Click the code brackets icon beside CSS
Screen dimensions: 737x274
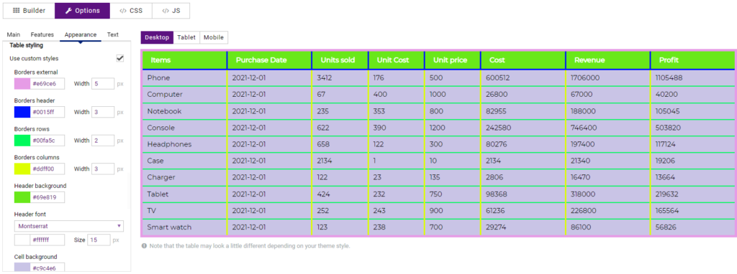click(123, 11)
